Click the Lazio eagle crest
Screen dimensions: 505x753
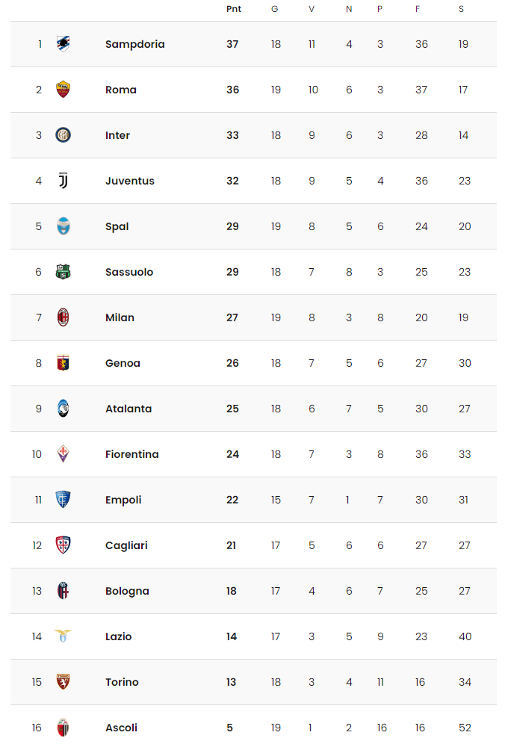point(63,636)
